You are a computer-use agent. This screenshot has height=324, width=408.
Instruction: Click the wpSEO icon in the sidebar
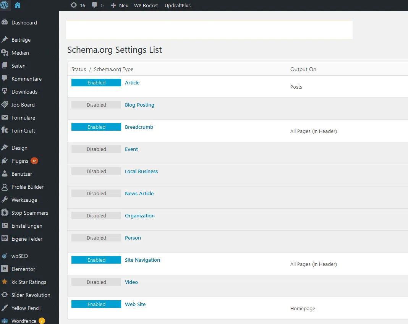tap(5, 256)
